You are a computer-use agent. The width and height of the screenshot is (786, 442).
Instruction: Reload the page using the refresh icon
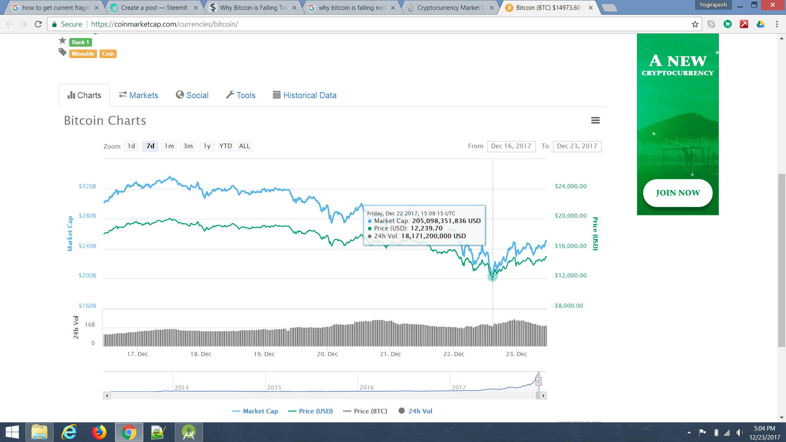point(38,24)
